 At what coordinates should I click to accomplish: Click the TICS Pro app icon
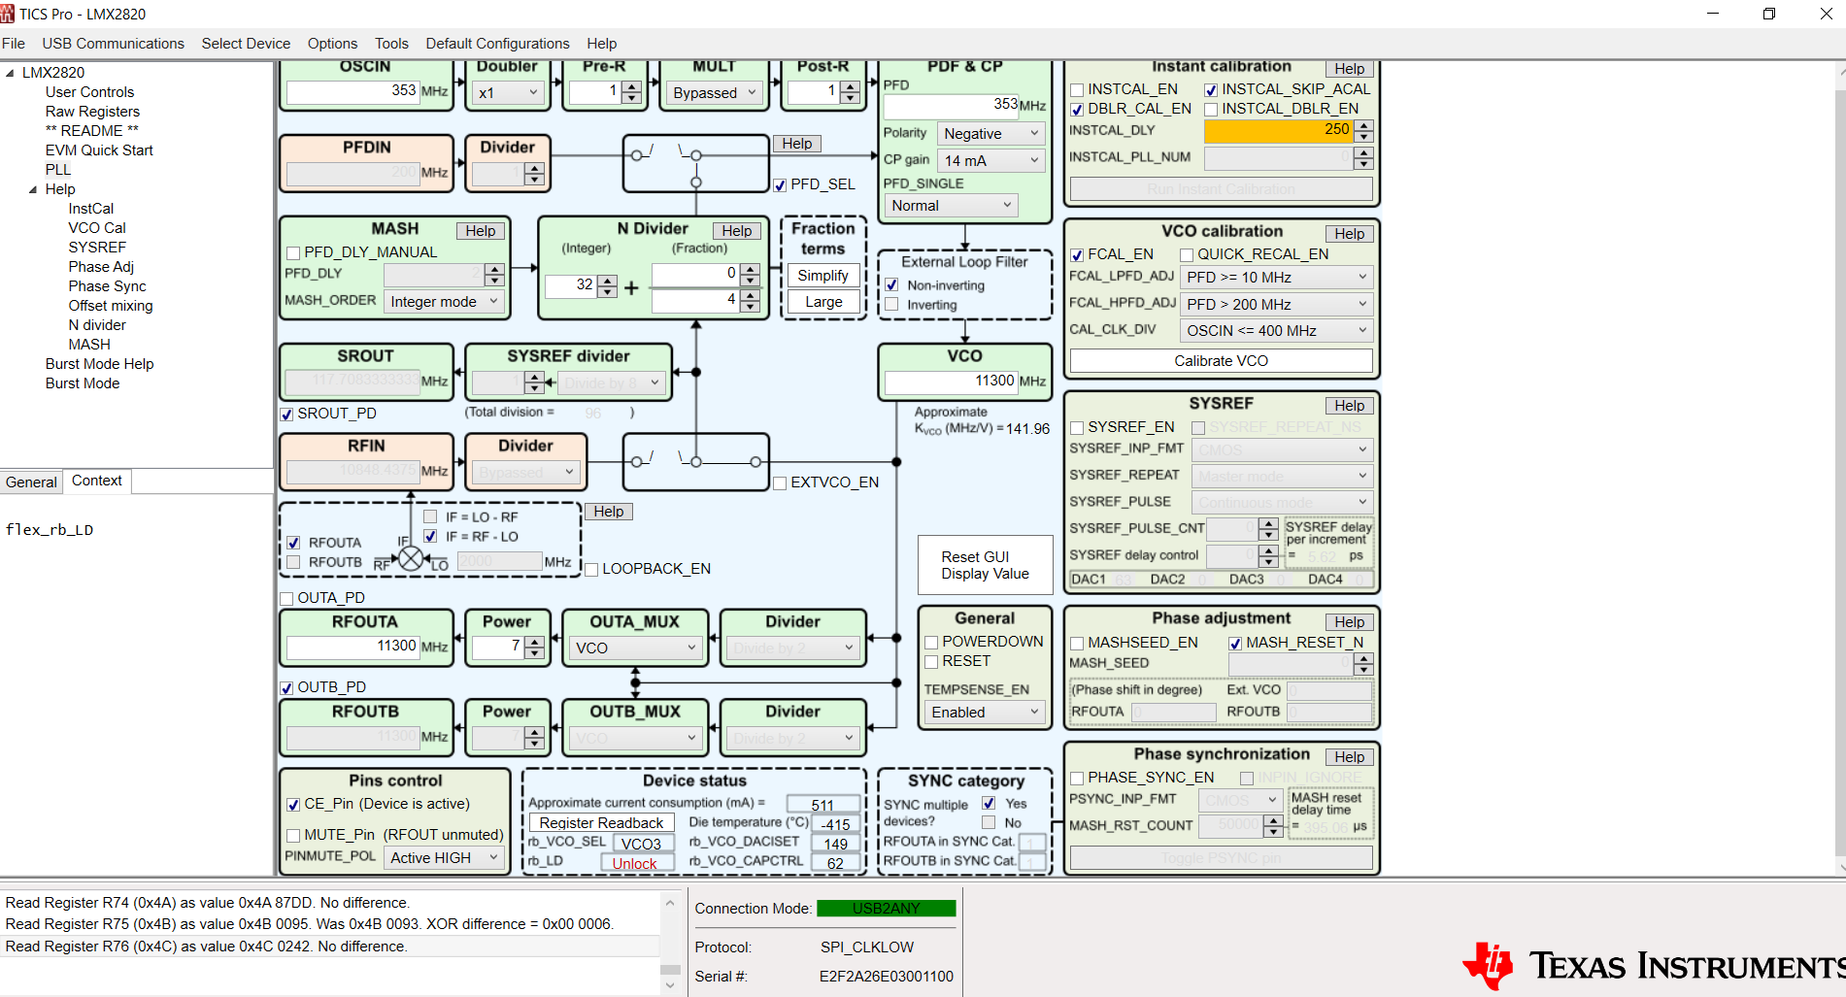tap(8, 14)
